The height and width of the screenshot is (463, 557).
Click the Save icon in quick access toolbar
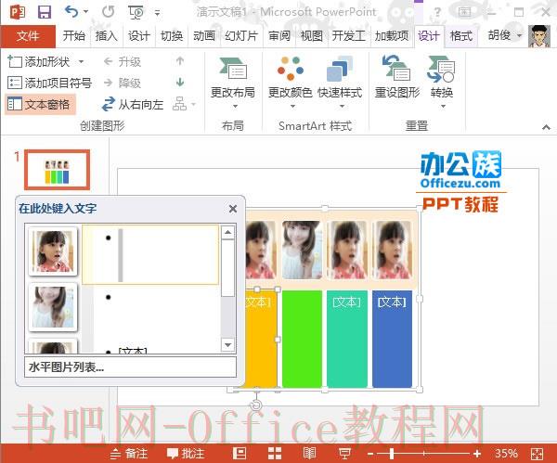(45, 12)
